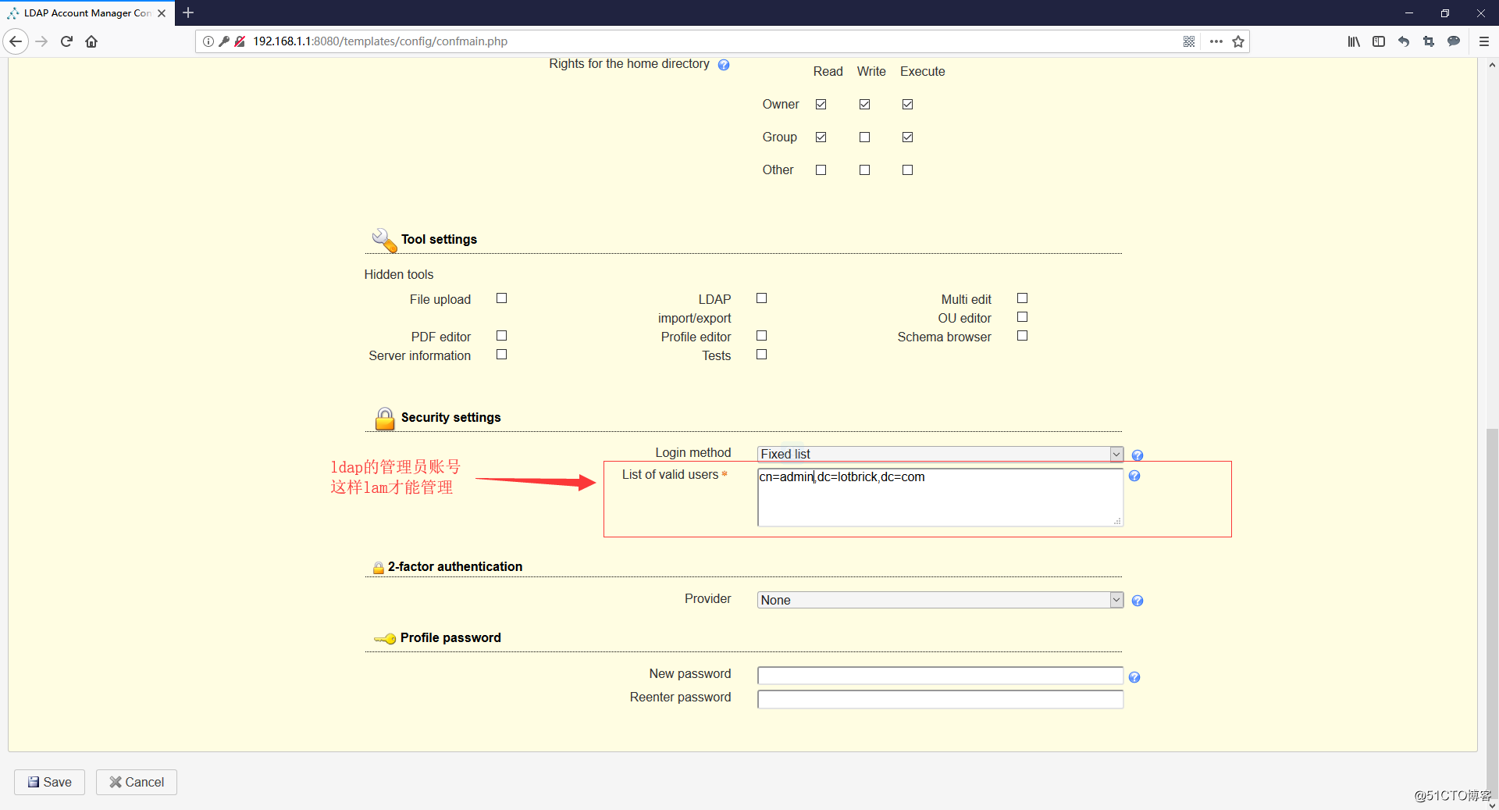Screen dimensions: 1499x810
Task: Open the 2-factor Provider dropdown
Action: pyautogui.click(x=940, y=600)
